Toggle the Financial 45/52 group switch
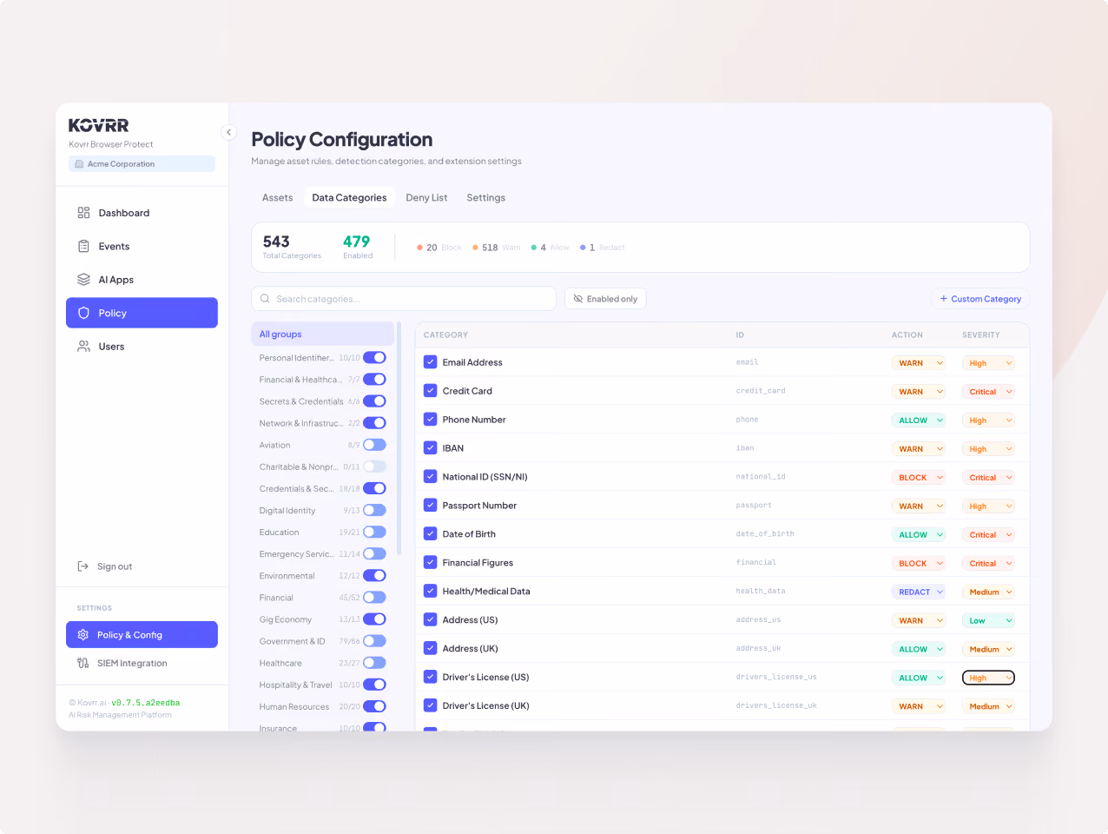Screen dimensions: 1108x834 click(374, 598)
